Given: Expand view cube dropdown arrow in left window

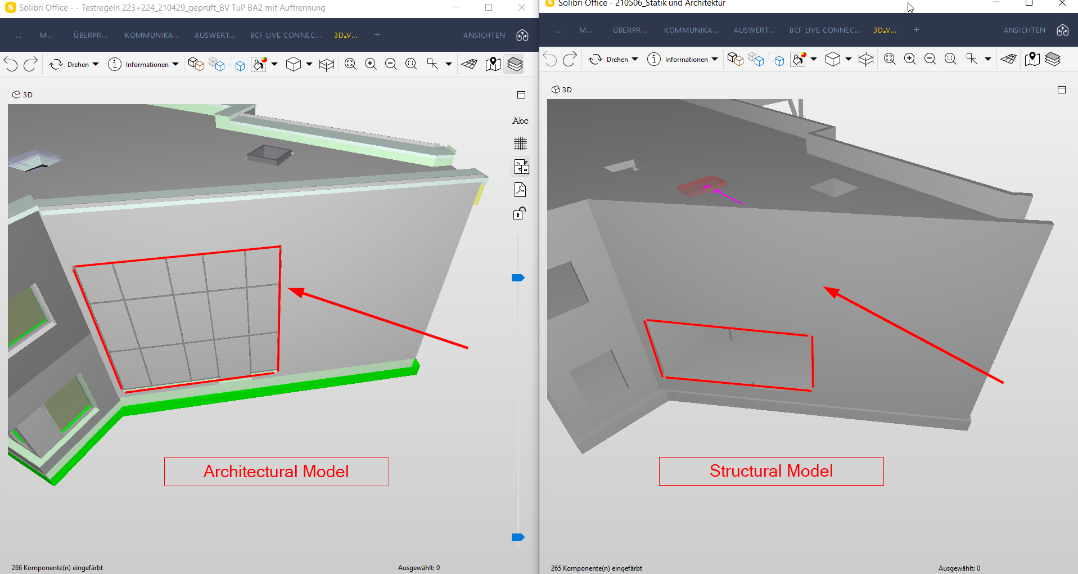Looking at the screenshot, I should click(x=309, y=64).
